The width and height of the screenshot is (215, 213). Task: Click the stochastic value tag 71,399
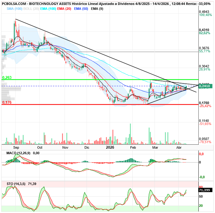(205, 190)
